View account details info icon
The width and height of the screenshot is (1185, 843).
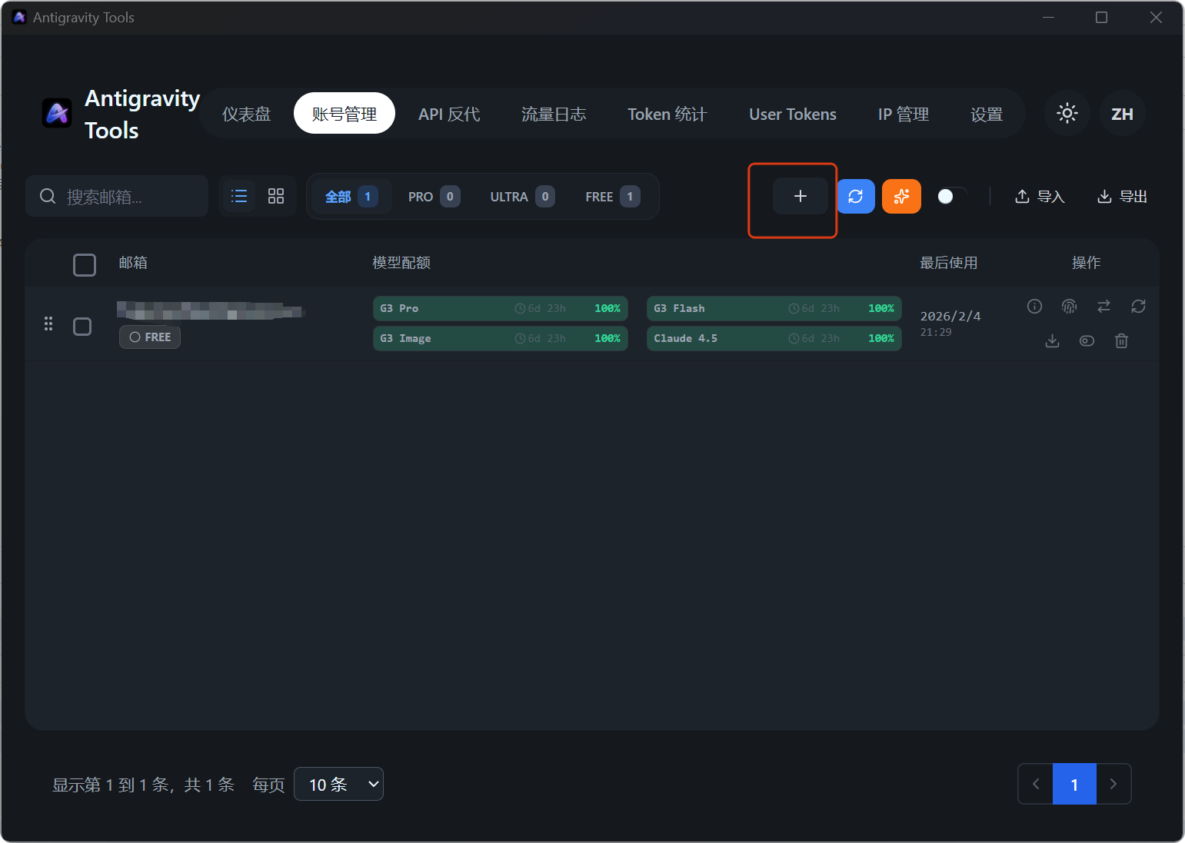pyautogui.click(x=1034, y=307)
